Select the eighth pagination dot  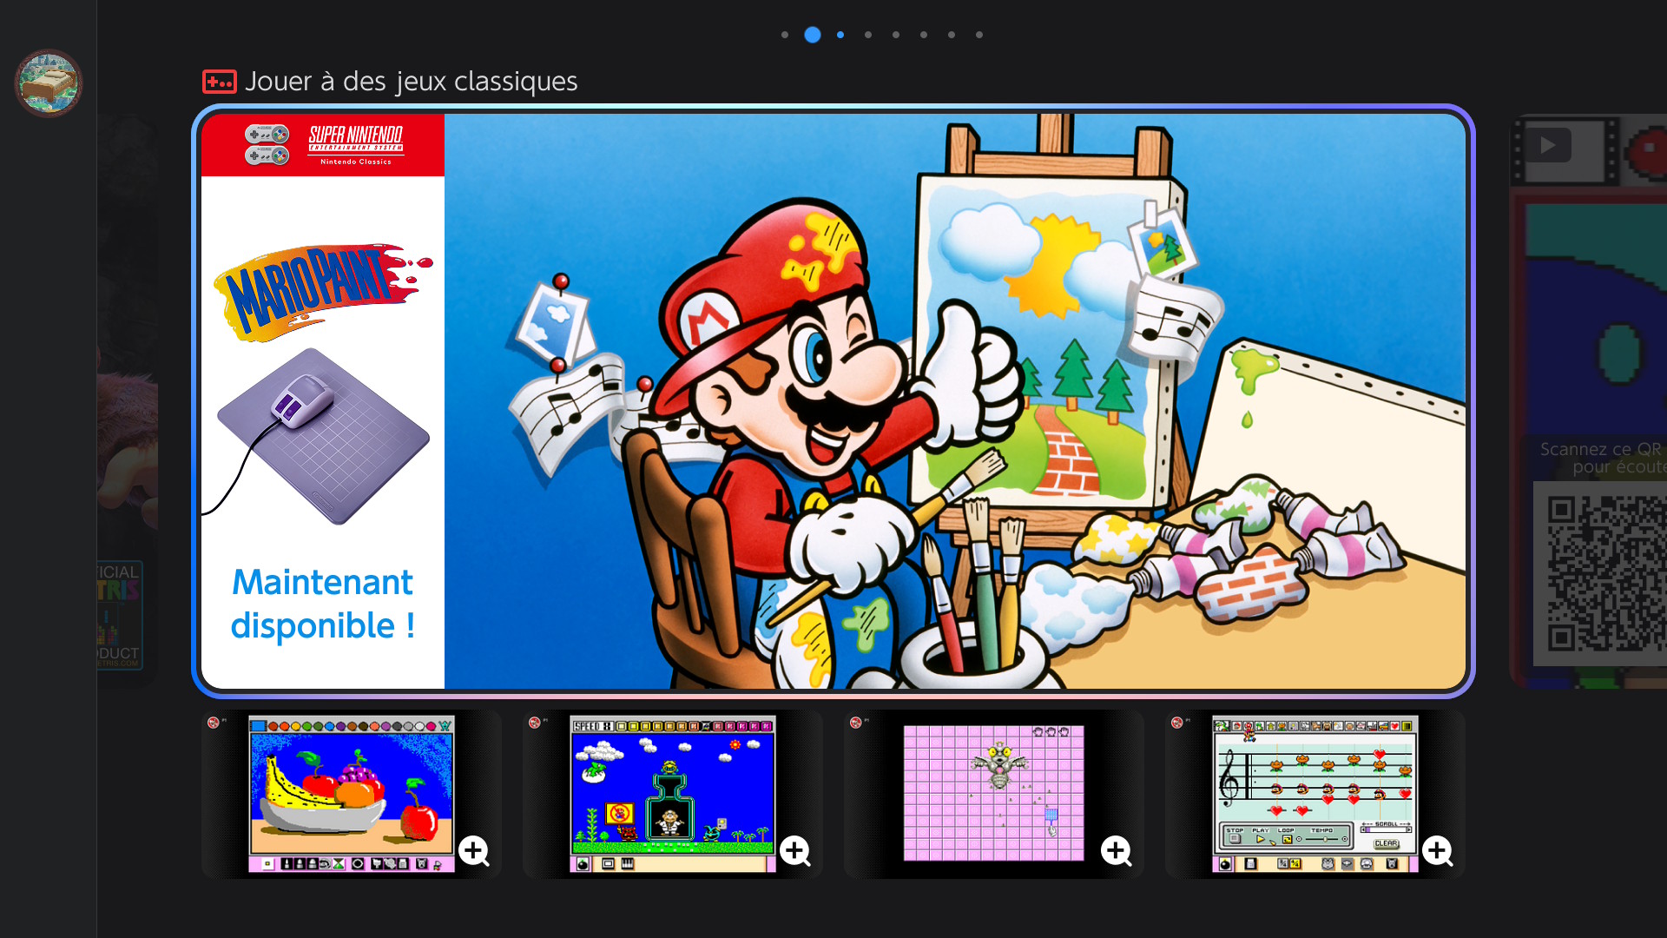(x=979, y=35)
